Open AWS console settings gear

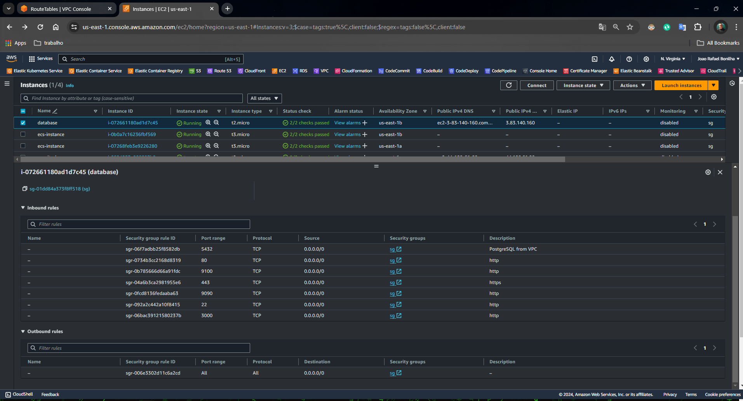click(x=646, y=59)
